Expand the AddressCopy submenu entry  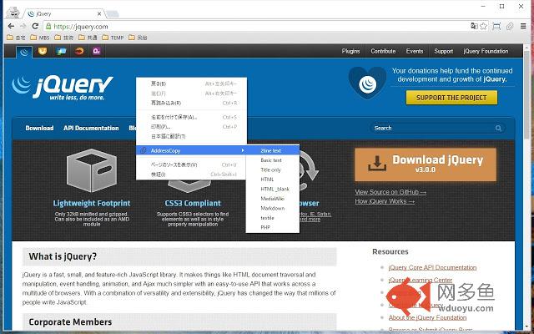[191, 150]
